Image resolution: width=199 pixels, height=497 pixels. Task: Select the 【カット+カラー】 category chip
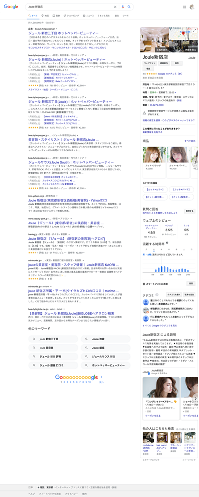pyautogui.click(x=155, y=189)
